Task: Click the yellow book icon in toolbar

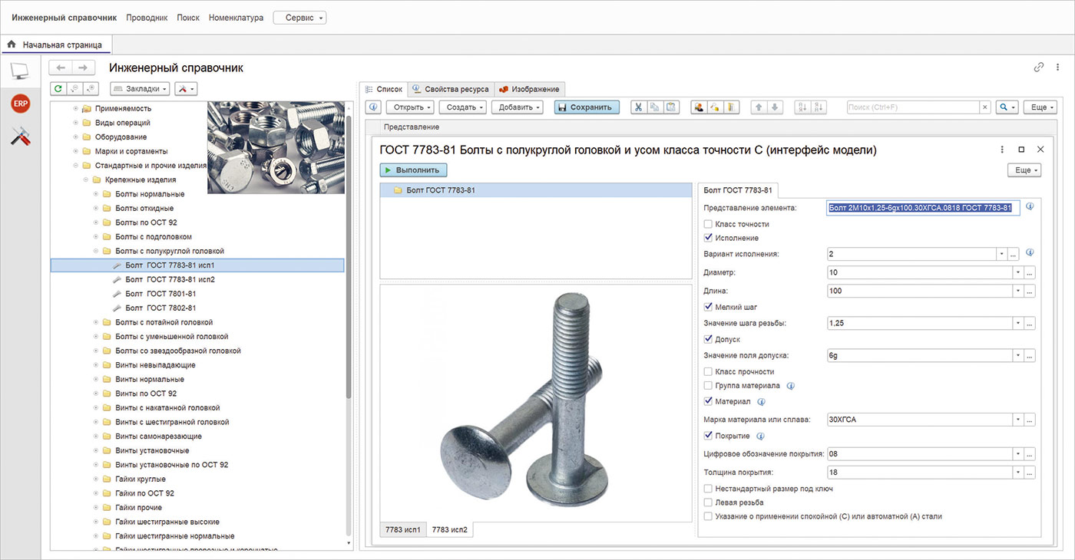Action: click(732, 107)
